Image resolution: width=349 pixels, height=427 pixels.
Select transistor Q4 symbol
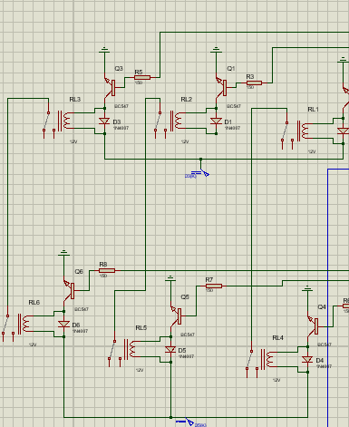[x=313, y=326]
